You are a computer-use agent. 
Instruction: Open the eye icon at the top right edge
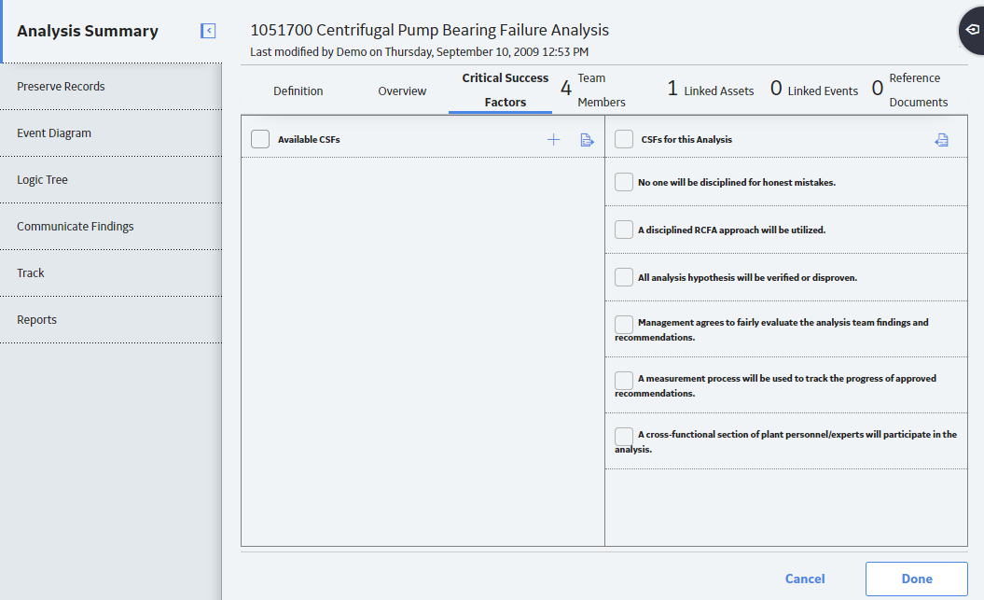coord(972,30)
